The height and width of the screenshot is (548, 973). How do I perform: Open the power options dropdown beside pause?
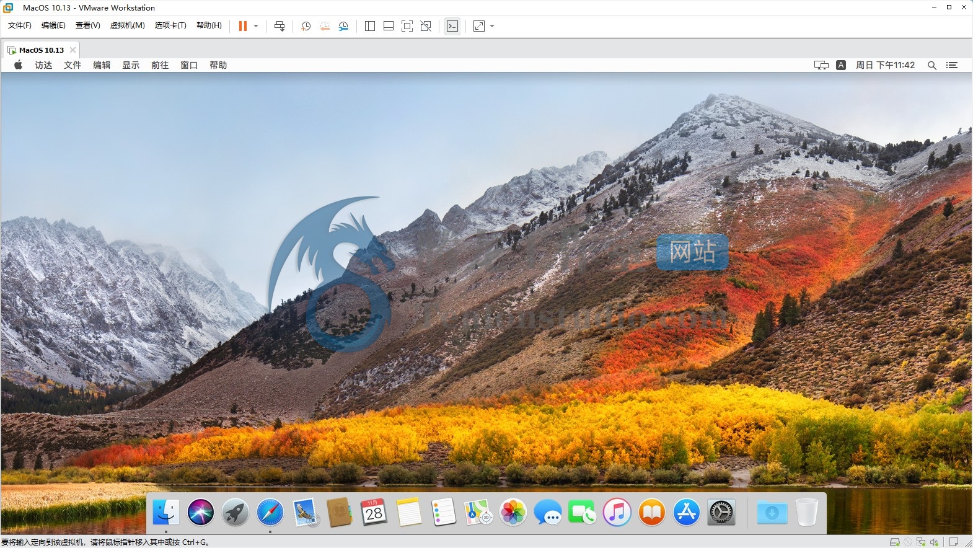(x=256, y=26)
